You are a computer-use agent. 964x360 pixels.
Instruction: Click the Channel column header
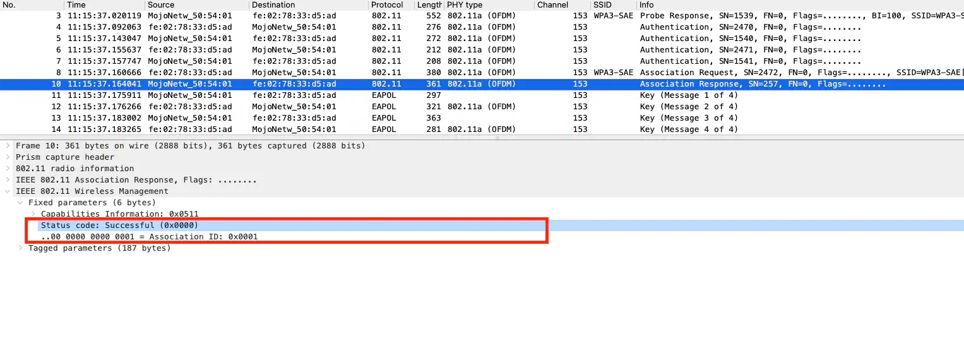[552, 5]
